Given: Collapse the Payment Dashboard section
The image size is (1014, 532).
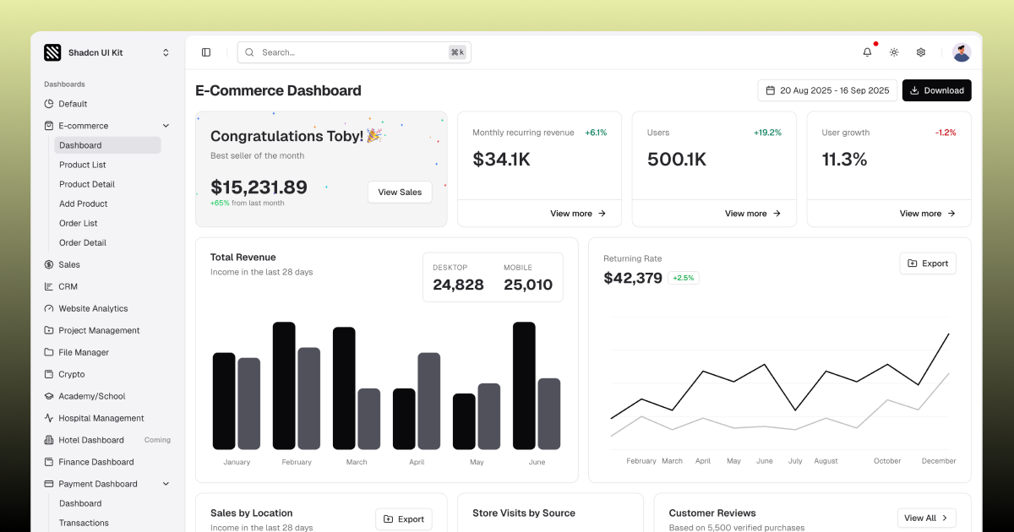Looking at the screenshot, I should coord(166,483).
